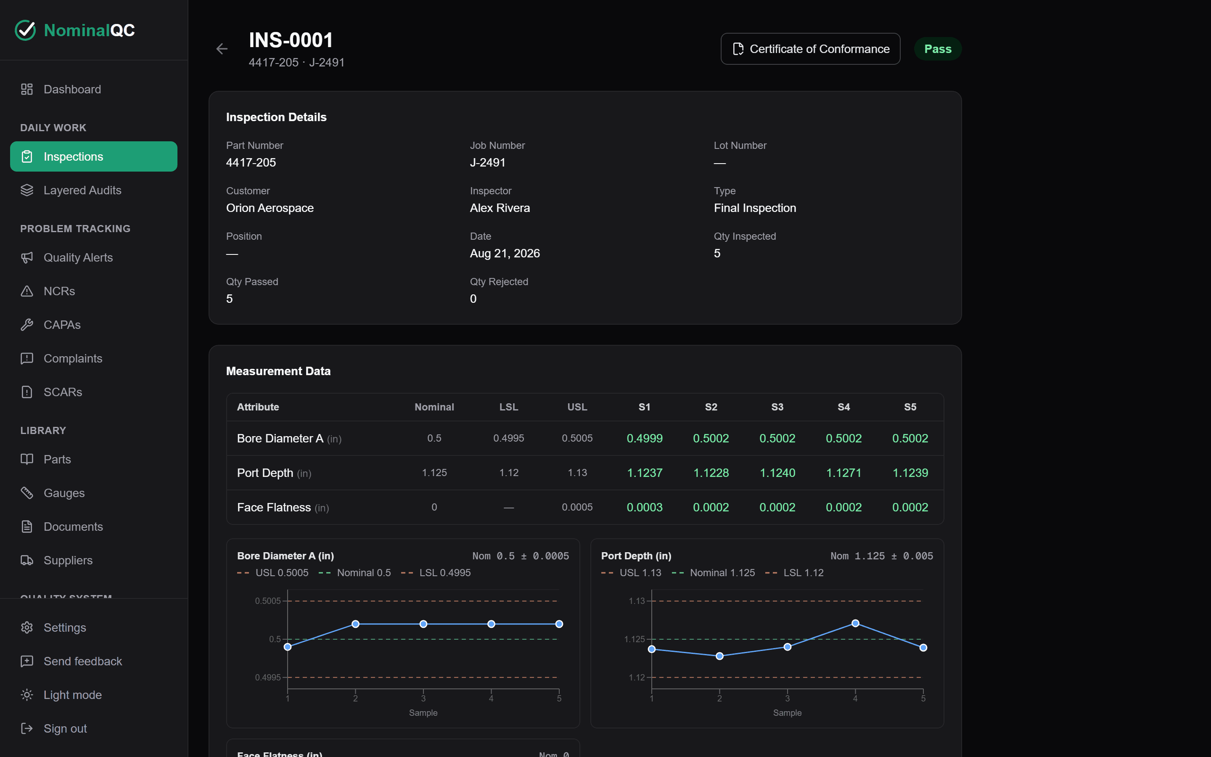Switch to Light mode

(94, 695)
